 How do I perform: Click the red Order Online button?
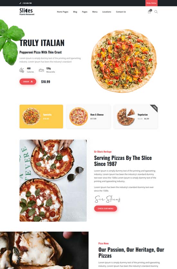[x=152, y=3]
